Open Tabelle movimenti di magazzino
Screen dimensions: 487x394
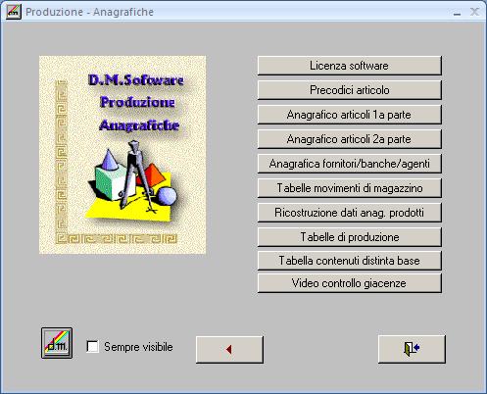[x=350, y=188]
